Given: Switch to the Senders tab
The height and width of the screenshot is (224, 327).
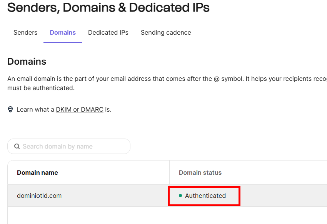Looking at the screenshot, I should click(x=25, y=33).
